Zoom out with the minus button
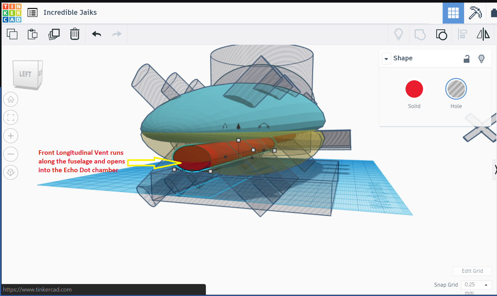The image size is (497, 296). tap(11, 154)
